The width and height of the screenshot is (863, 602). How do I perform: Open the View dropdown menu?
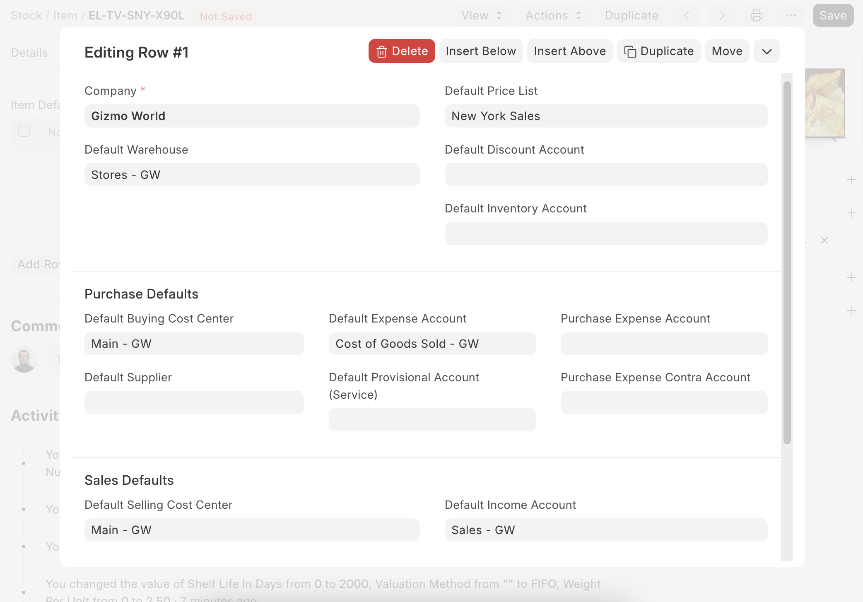click(481, 15)
